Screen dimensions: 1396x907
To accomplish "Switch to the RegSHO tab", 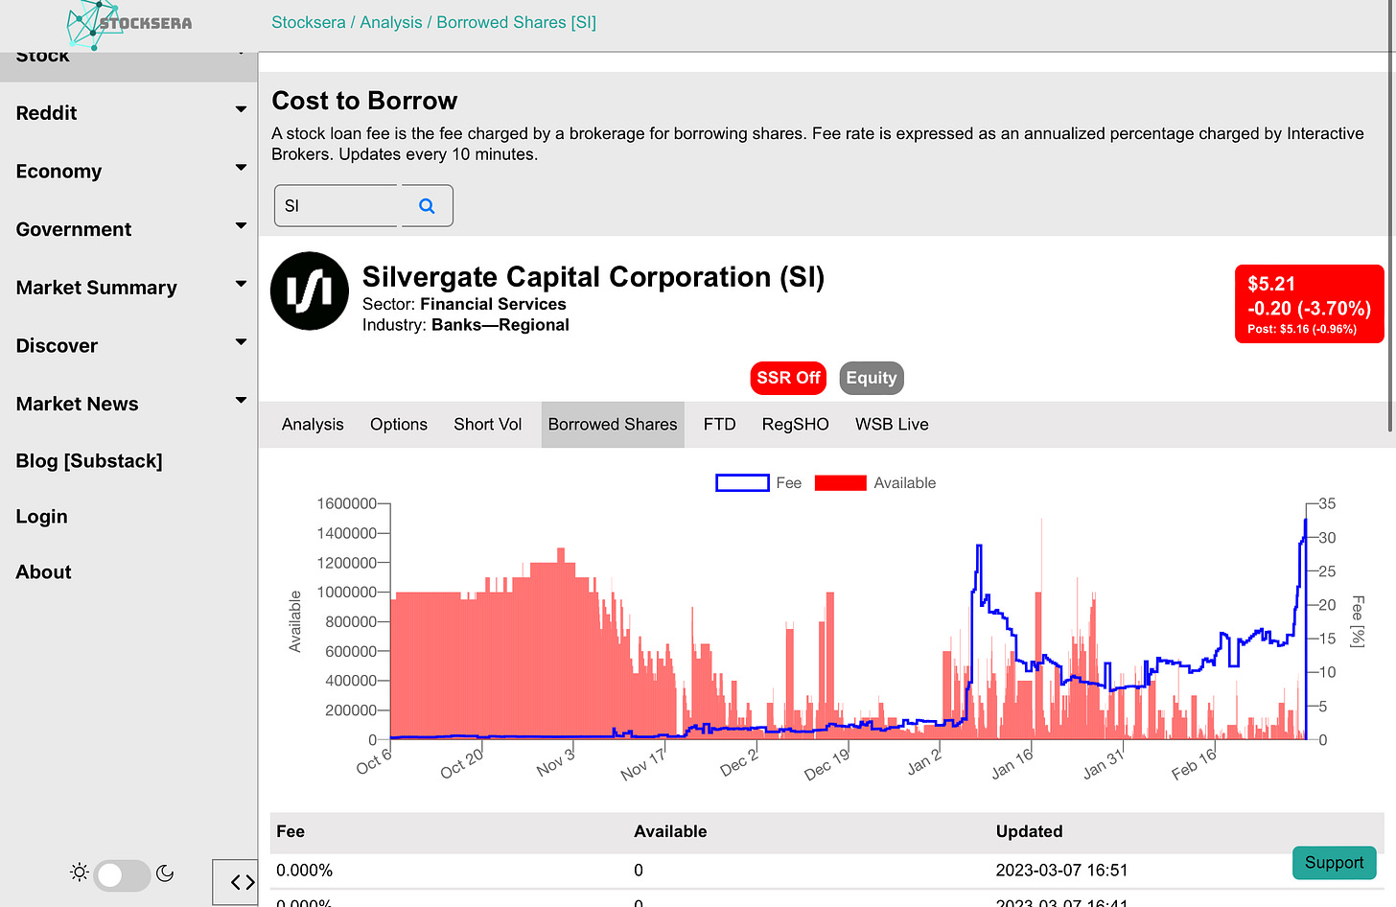I will click(796, 425).
